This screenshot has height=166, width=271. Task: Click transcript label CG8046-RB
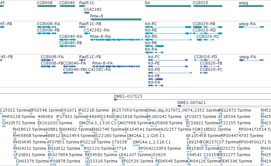[x=70, y=43]
